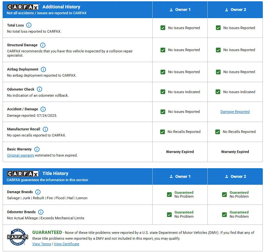This screenshot has width=267, height=252.
Task: Click the Basic Warranty info icon
Action: click(37, 149)
